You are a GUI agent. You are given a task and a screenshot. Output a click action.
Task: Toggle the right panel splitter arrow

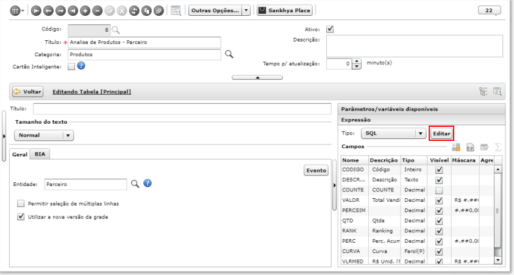click(x=334, y=185)
